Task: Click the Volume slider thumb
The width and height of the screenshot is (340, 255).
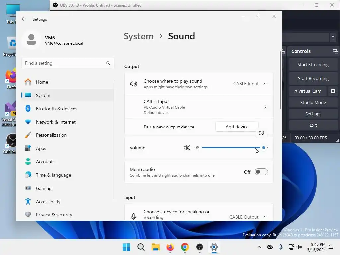Action: pos(263,148)
